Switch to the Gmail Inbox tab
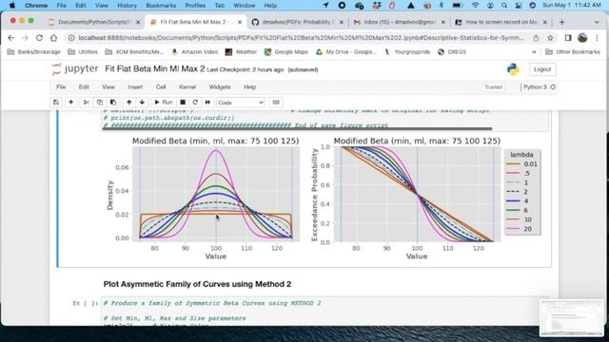 [x=399, y=22]
